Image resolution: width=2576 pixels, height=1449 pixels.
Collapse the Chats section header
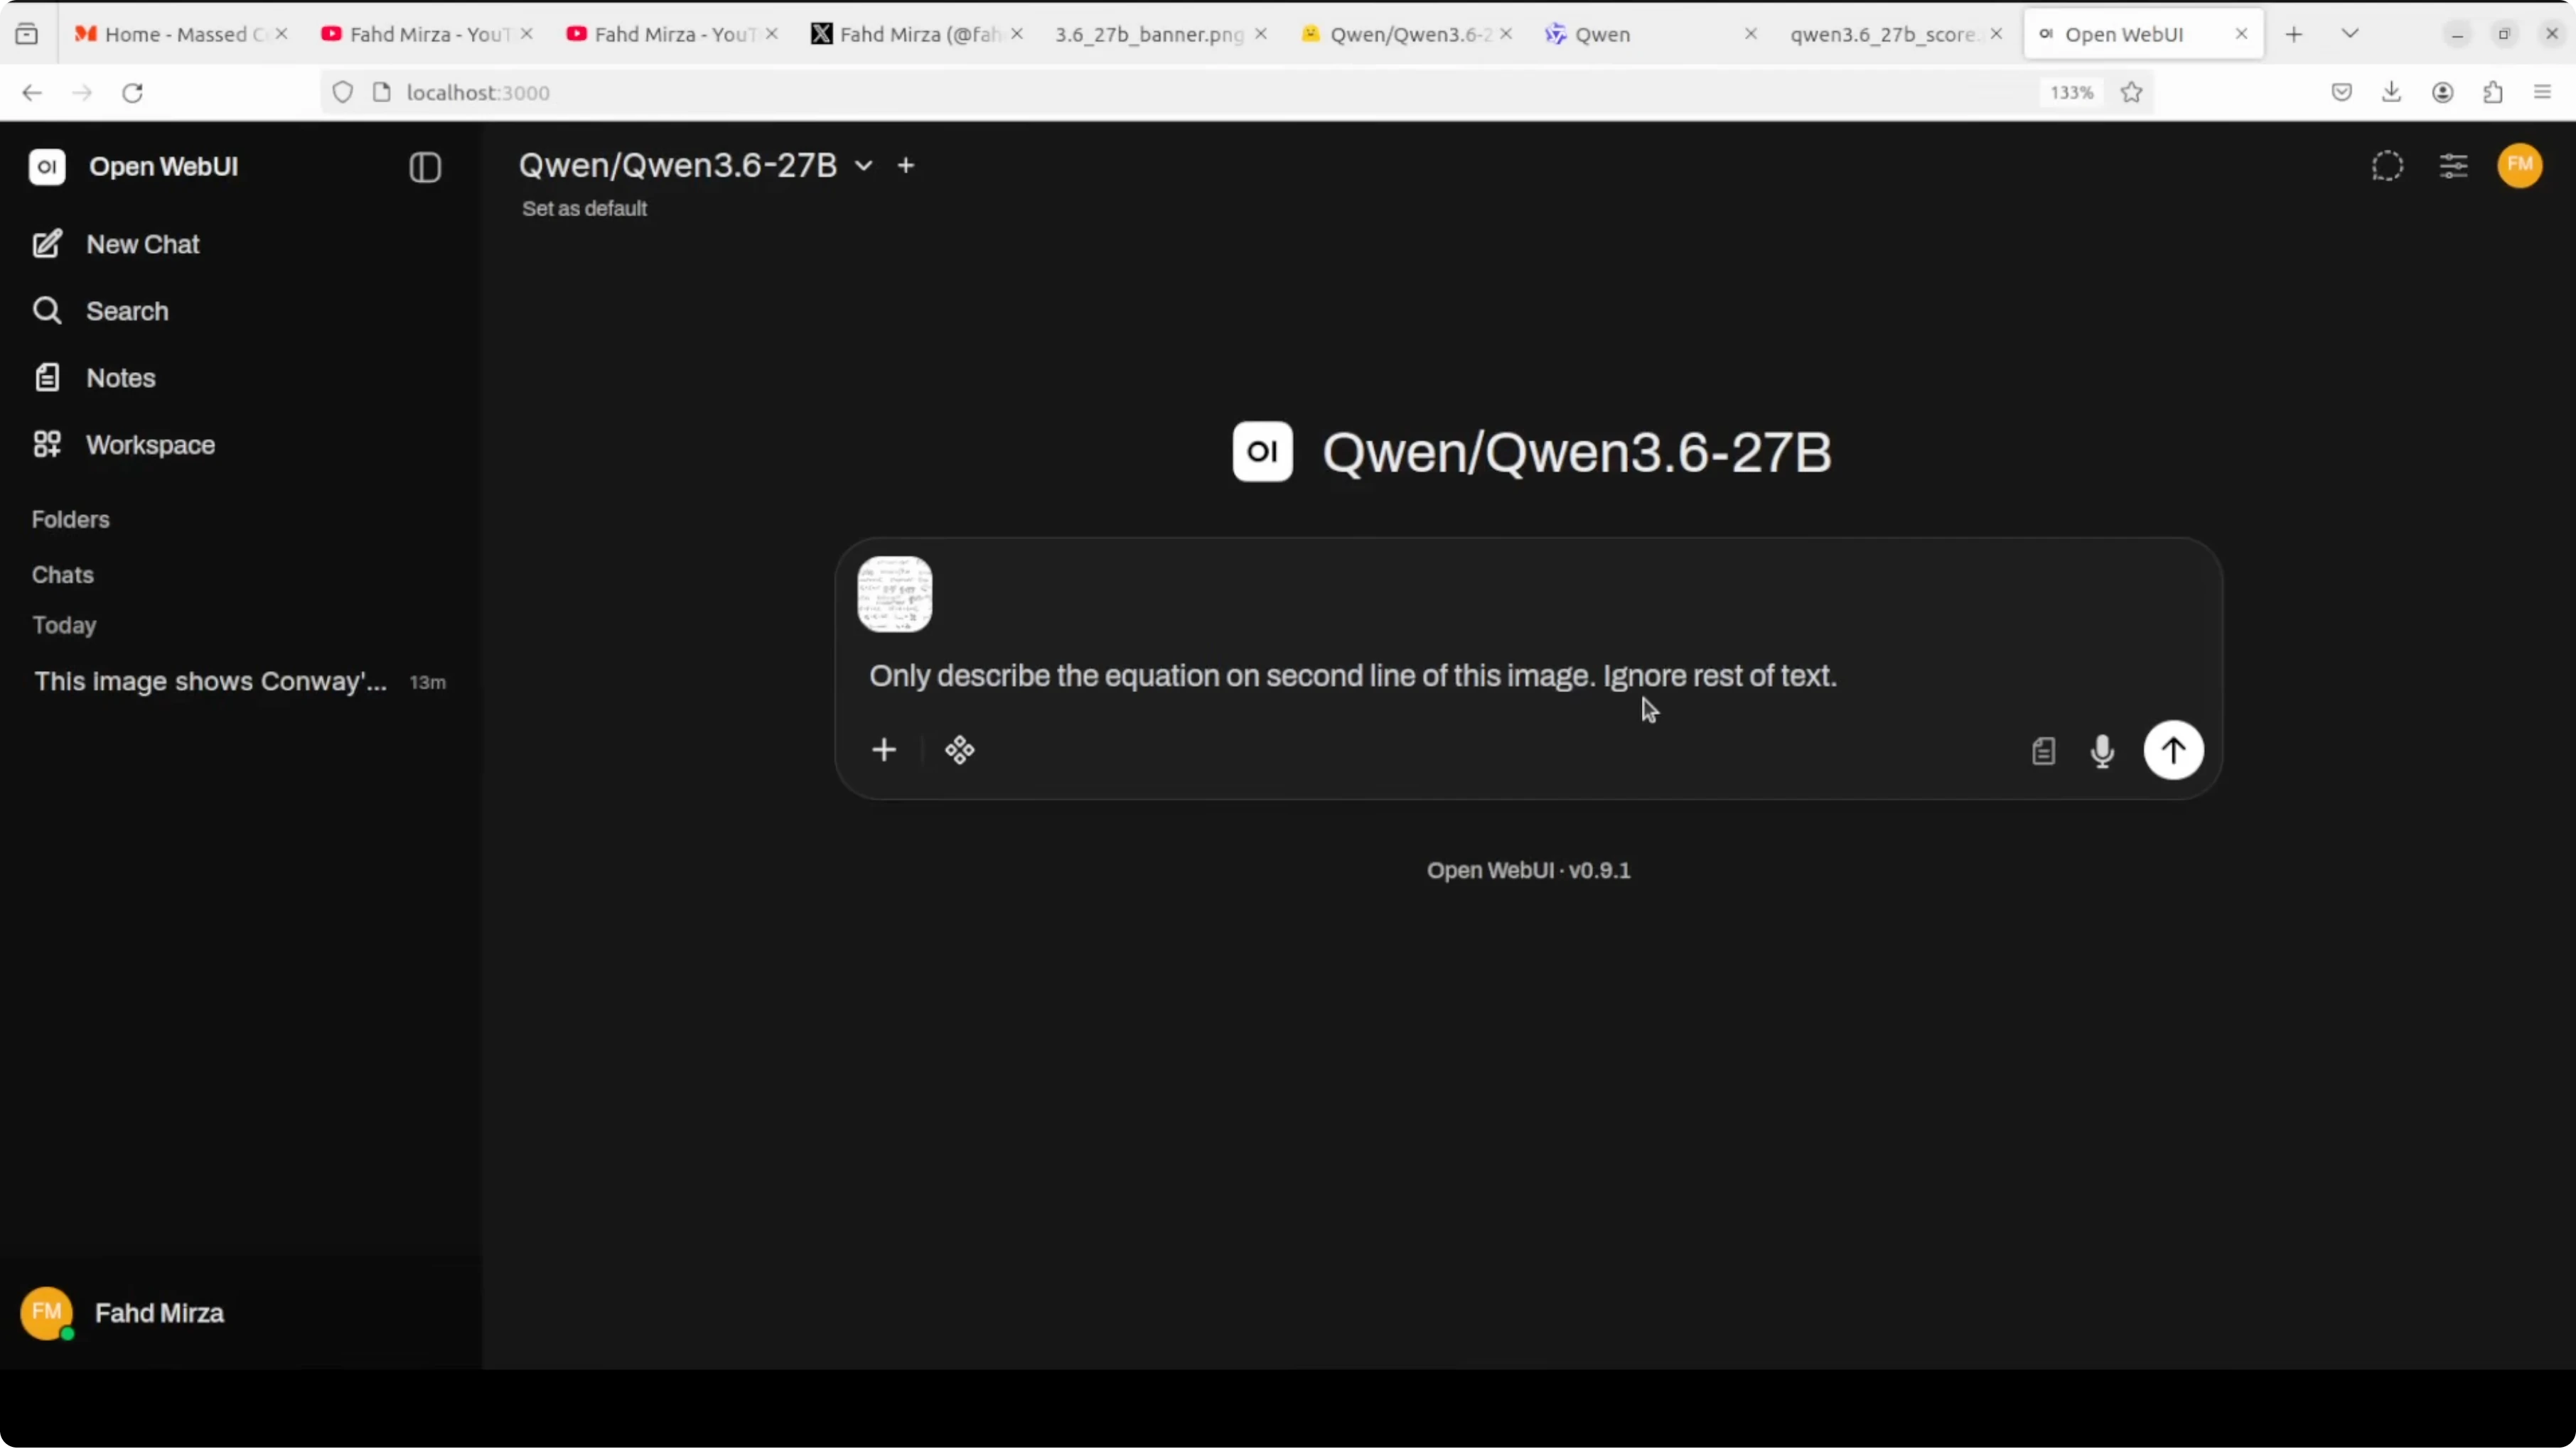[62, 575]
